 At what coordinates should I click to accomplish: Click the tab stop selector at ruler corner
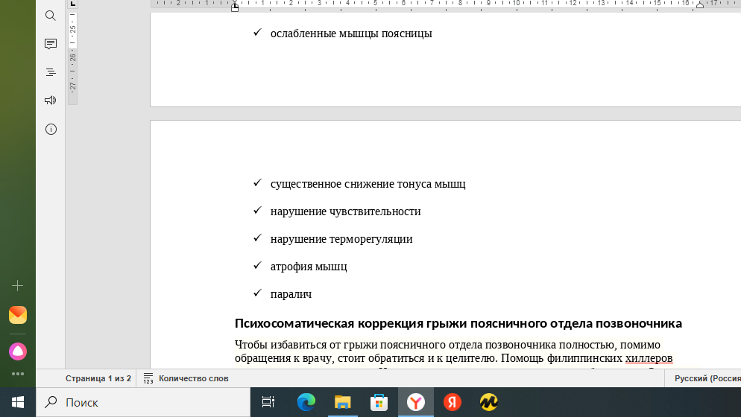pos(73,4)
